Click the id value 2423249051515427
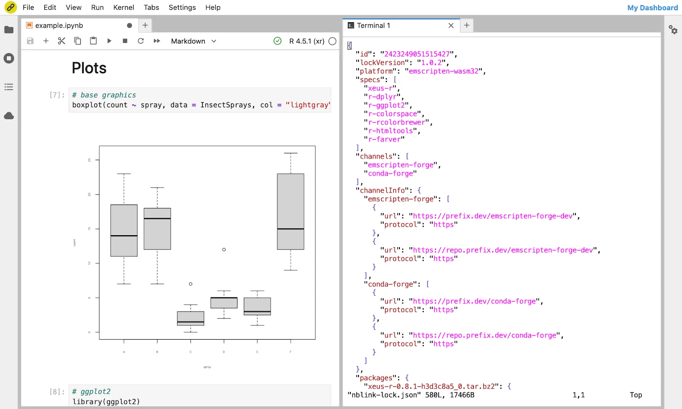The image size is (682, 409). (x=417, y=54)
